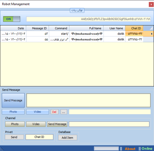Select doitik in the second row
The image size is (154, 151).
click(x=115, y=39)
